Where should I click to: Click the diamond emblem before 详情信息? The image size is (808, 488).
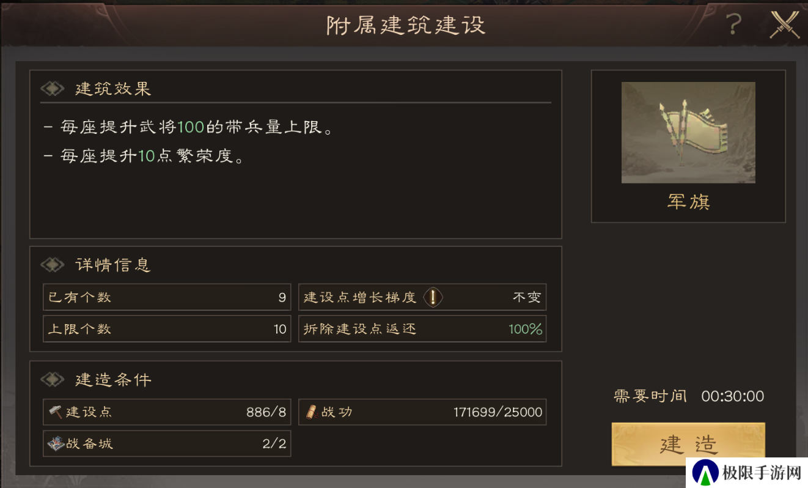coord(53,265)
